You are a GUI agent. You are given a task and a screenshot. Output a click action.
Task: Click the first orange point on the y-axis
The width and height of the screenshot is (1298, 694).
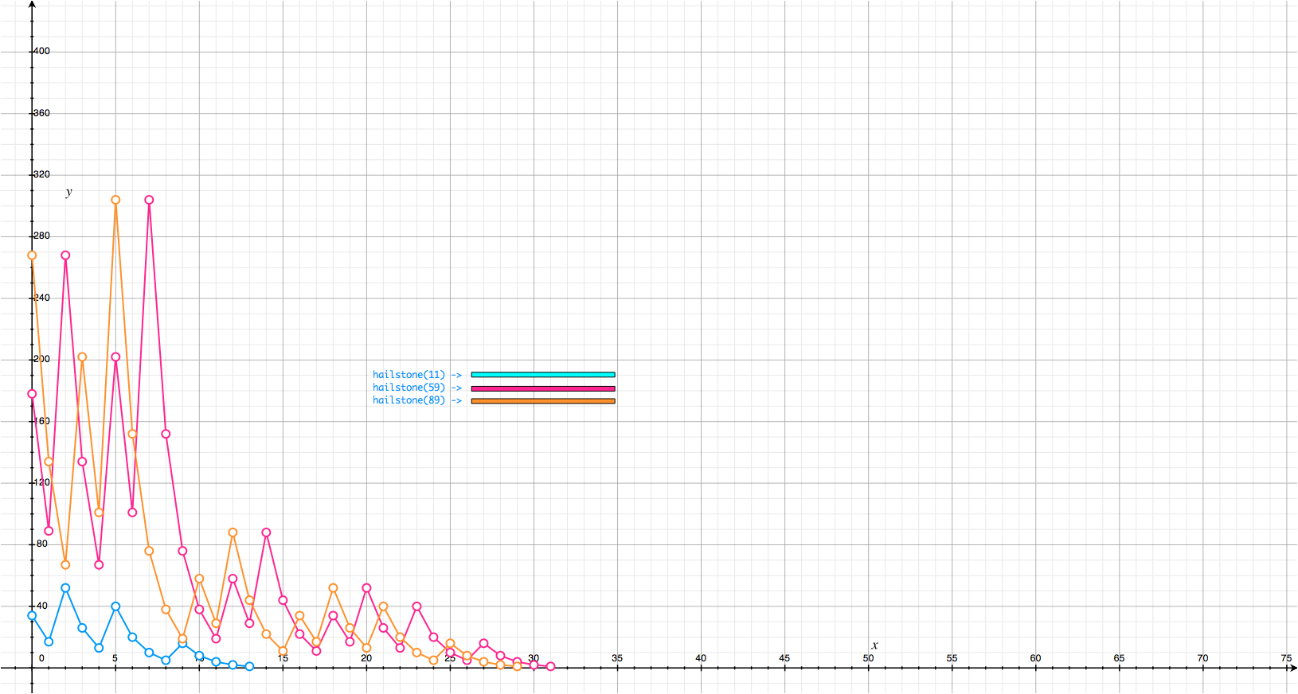(x=32, y=255)
